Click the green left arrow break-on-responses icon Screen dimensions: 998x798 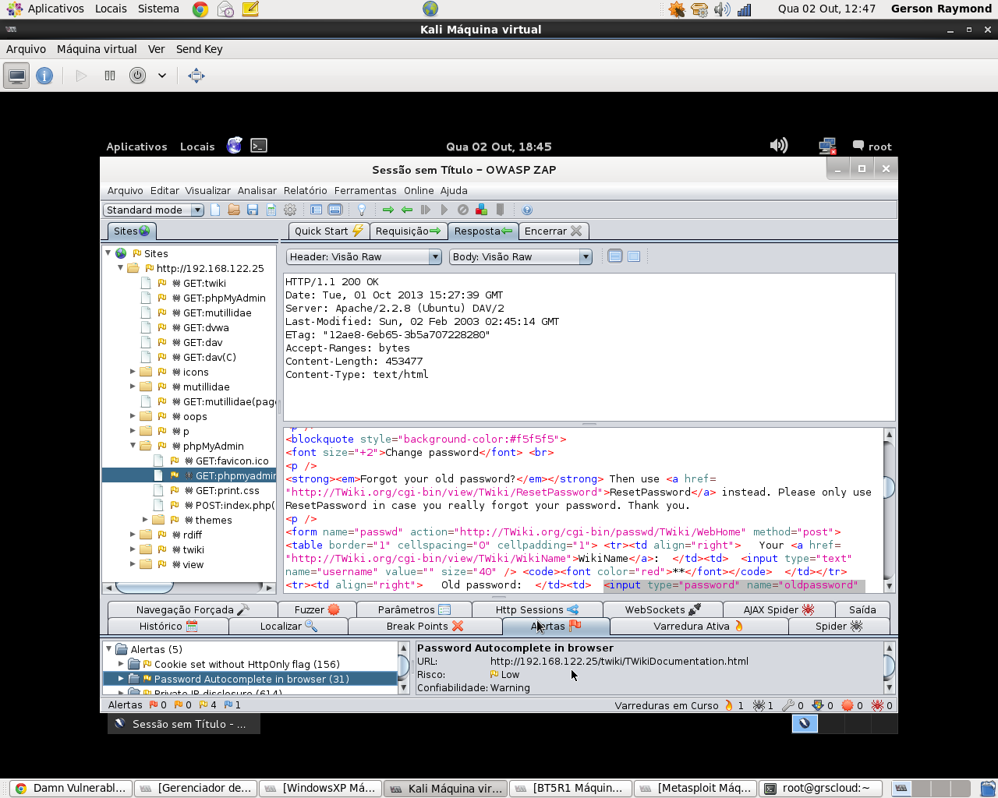pyautogui.click(x=407, y=210)
